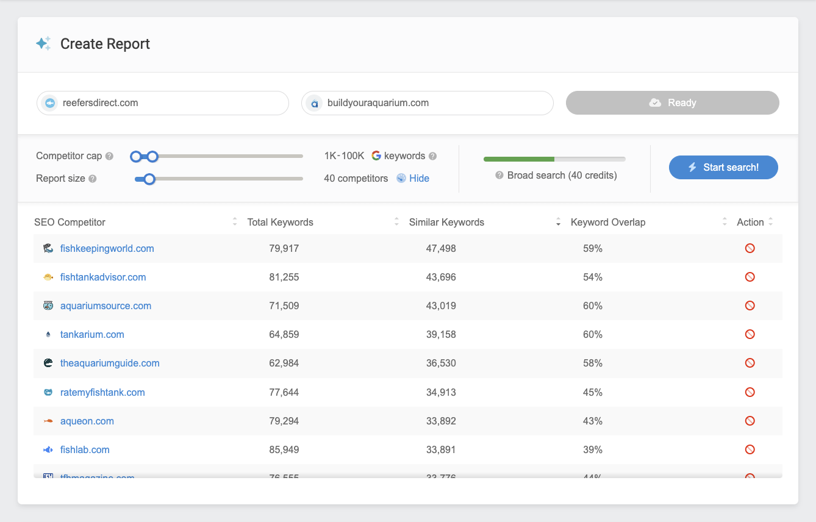Image resolution: width=816 pixels, height=522 pixels.
Task: Sort by Action column arrows
Action: coord(771,222)
